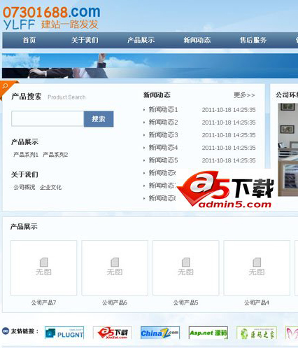Image resolution: width=298 pixels, height=348 pixels.
Task: Open the 关于我们 navigation item
Action: point(85,40)
